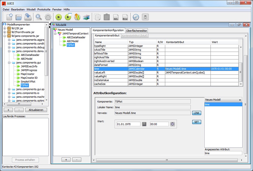
Task: Open the Error log toolbar icon
Action: (x=125, y=17)
